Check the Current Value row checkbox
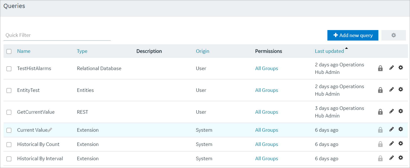Screen dimensions: 410x168 9,130
